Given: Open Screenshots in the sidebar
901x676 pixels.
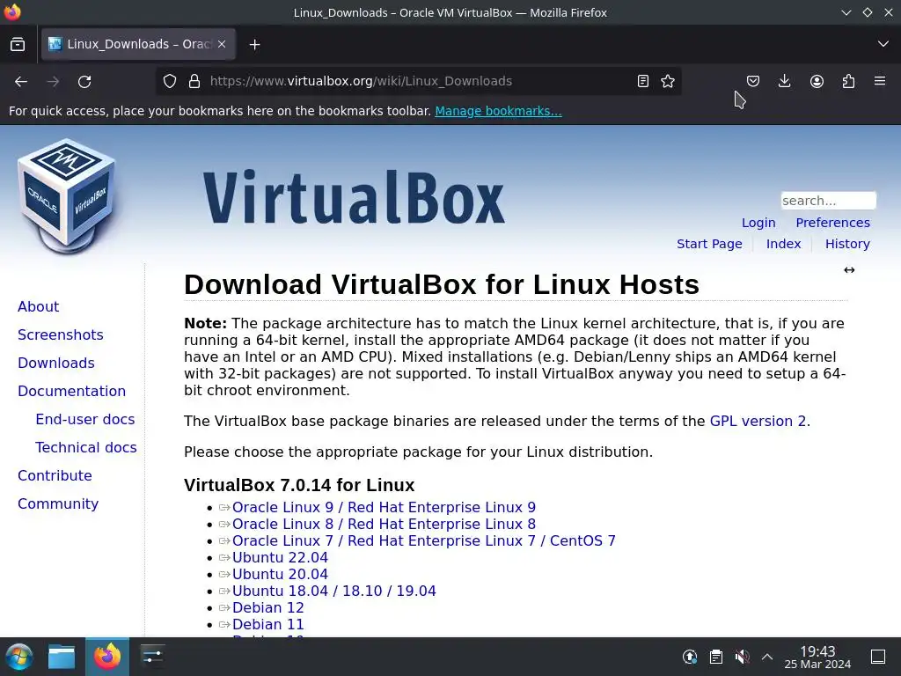Looking at the screenshot, I should click(61, 334).
